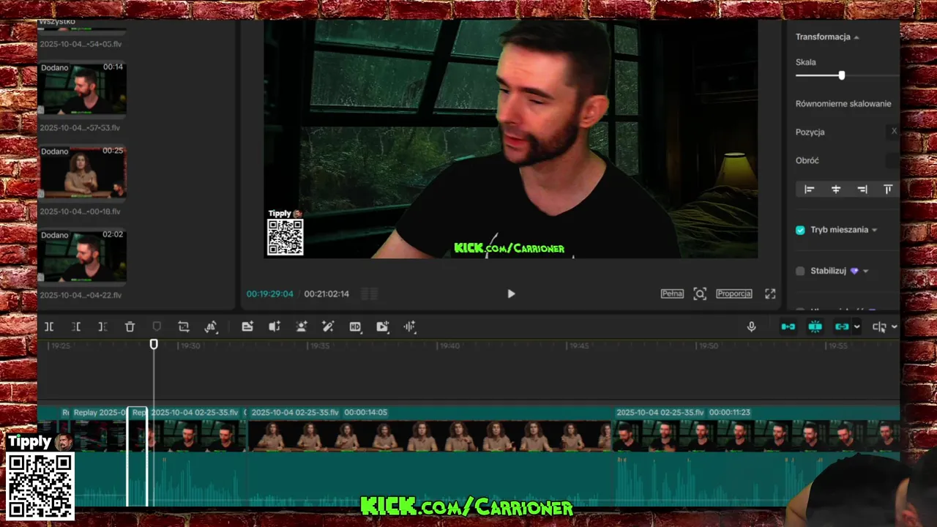
Task: Click the AI portrait retouch icon
Action: coord(302,327)
